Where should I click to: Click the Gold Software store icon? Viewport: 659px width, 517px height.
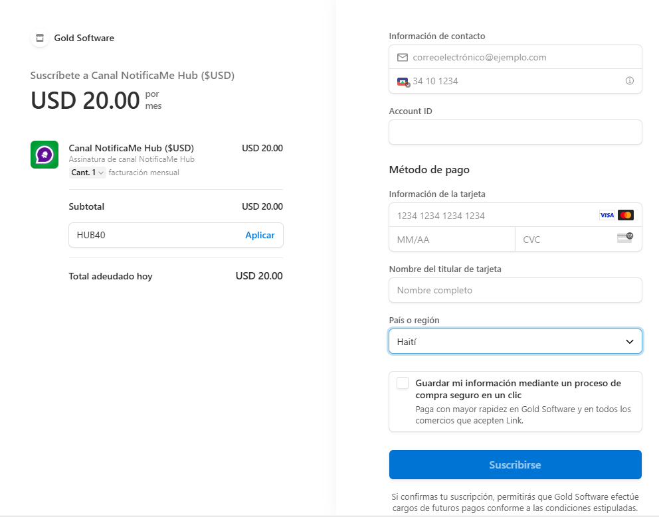(40, 38)
